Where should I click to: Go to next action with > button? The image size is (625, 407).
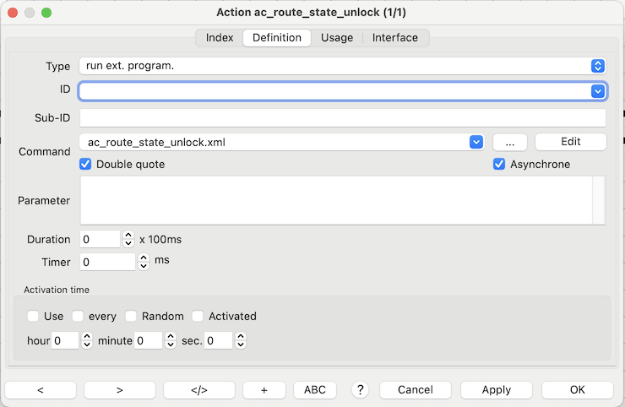(120, 390)
